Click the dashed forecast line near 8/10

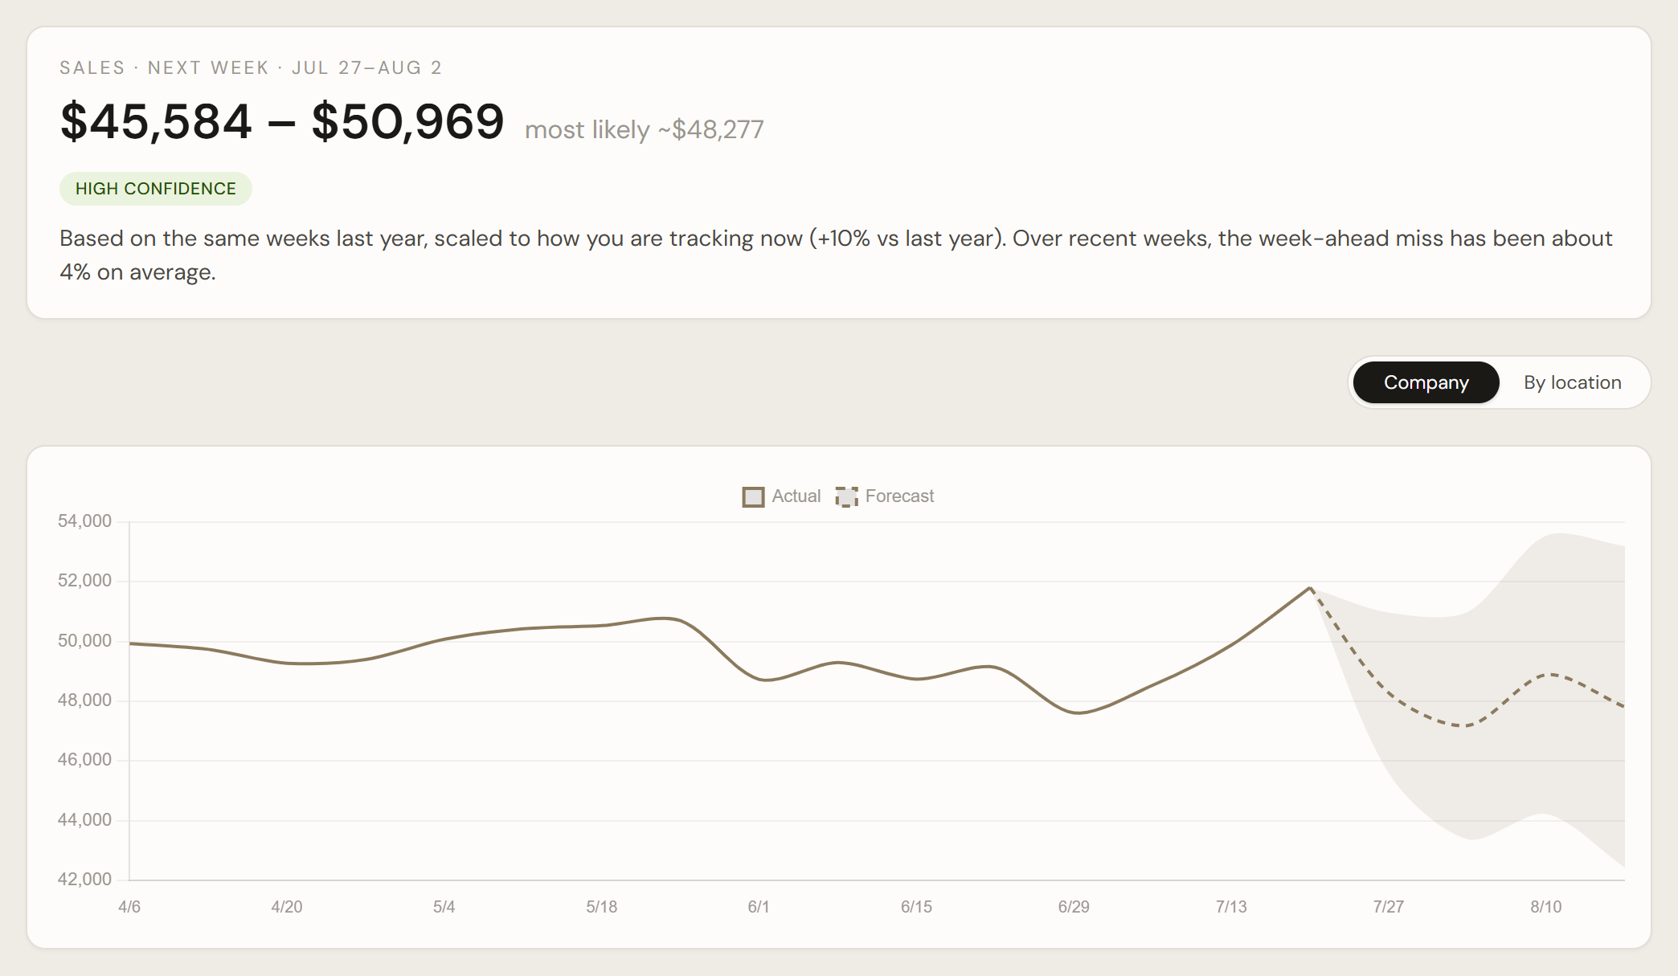coord(1548,675)
